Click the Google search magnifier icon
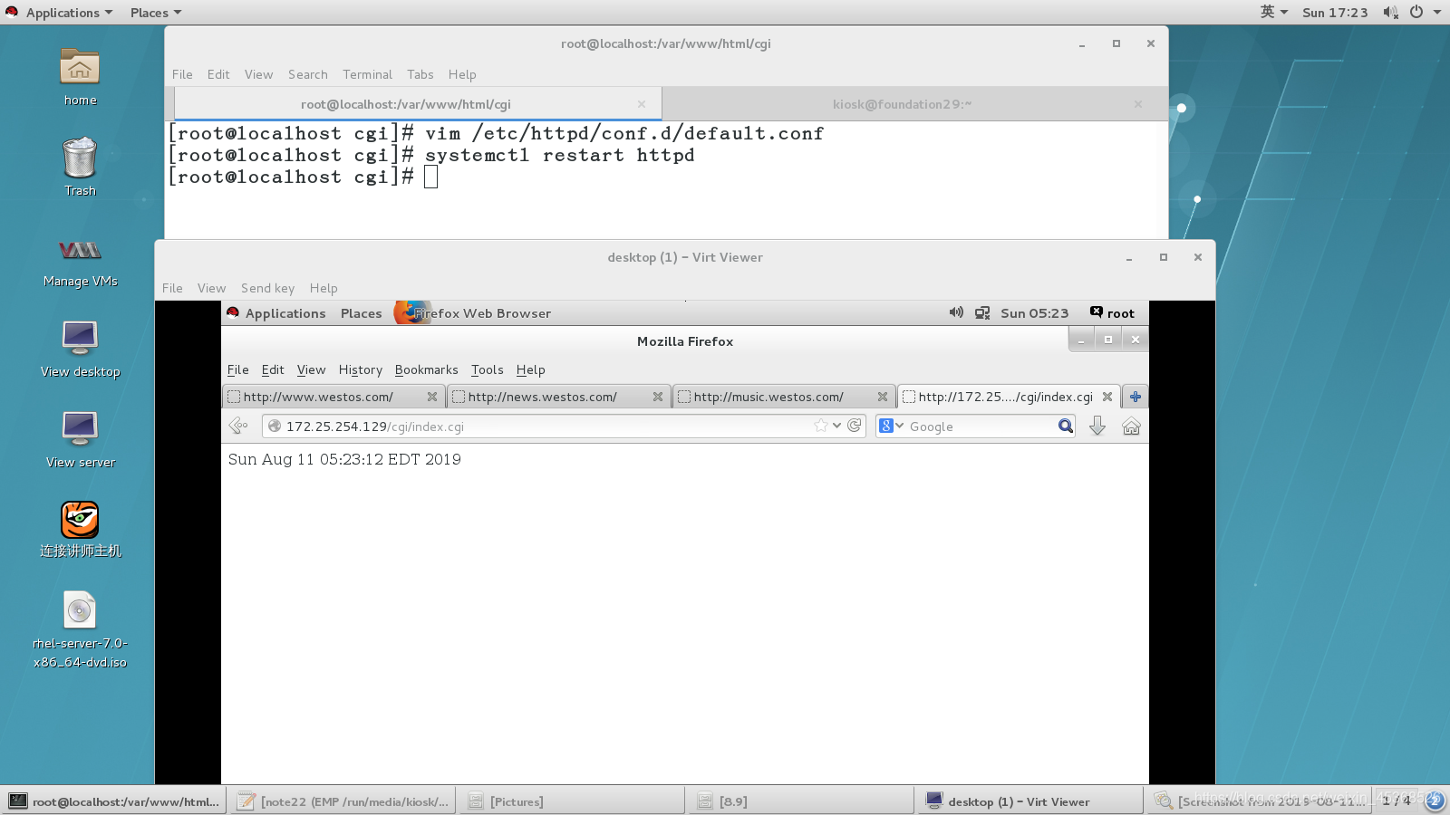This screenshot has height=815, width=1450. coord(1066,426)
